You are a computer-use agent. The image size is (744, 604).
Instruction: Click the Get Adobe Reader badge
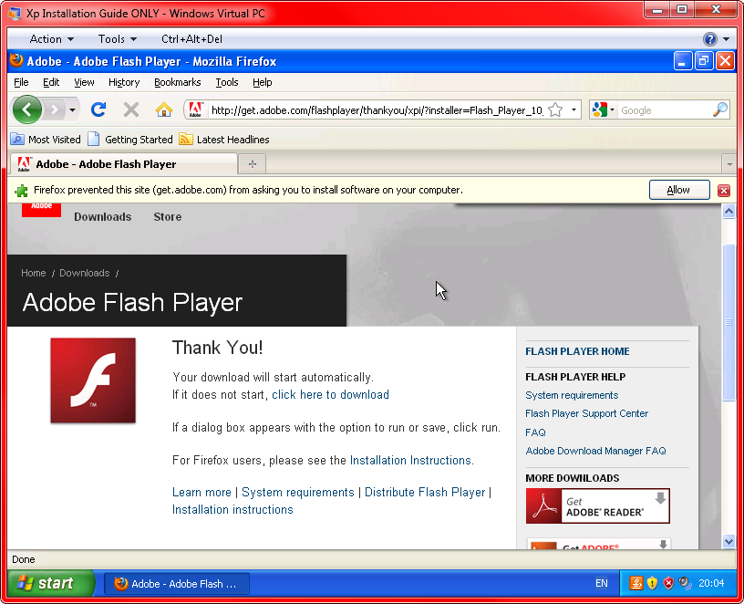(598, 506)
